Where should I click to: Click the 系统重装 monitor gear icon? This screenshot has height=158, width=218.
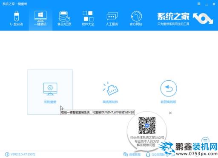pos(50,89)
